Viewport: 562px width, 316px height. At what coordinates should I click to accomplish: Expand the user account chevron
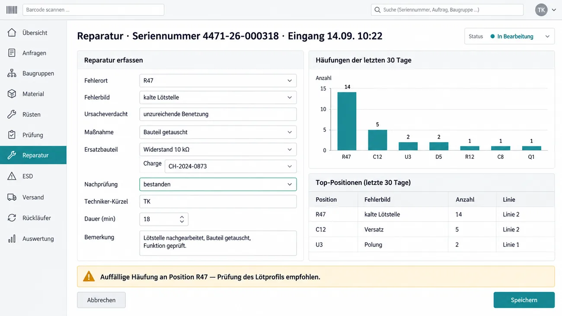point(554,10)
